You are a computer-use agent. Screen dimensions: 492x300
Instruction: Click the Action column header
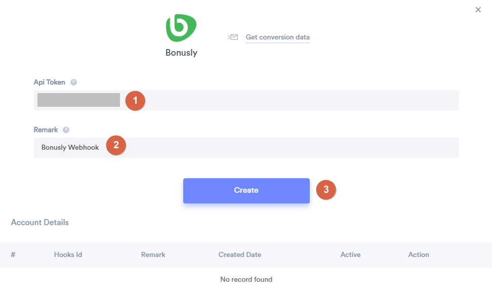point(419,254)
